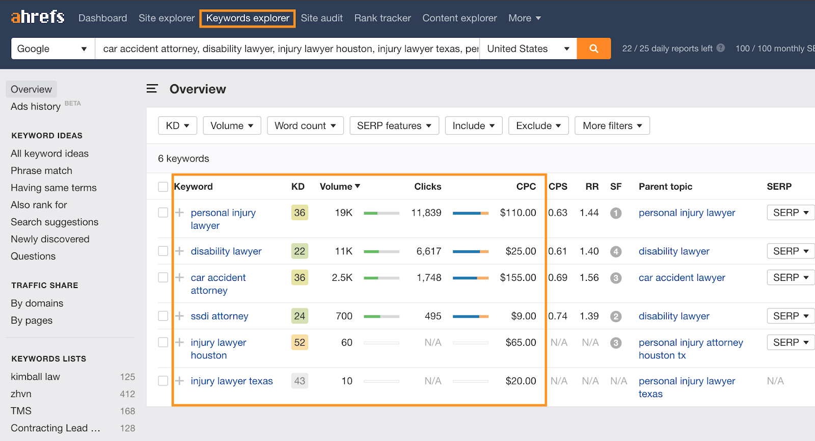Click clicks distribution bar for ssdi attorney
The image size is (815, 441).
(x=471, y=317)
